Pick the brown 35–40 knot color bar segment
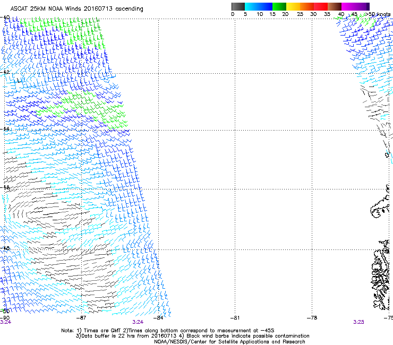 [x=335, y=6]
